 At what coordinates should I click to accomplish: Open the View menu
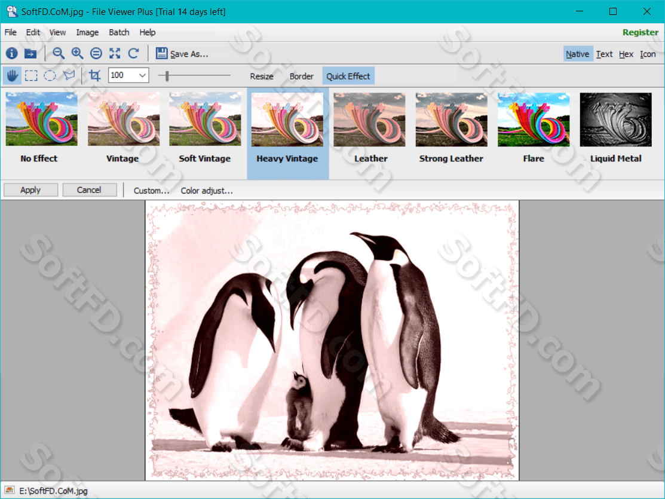[58, 32]
